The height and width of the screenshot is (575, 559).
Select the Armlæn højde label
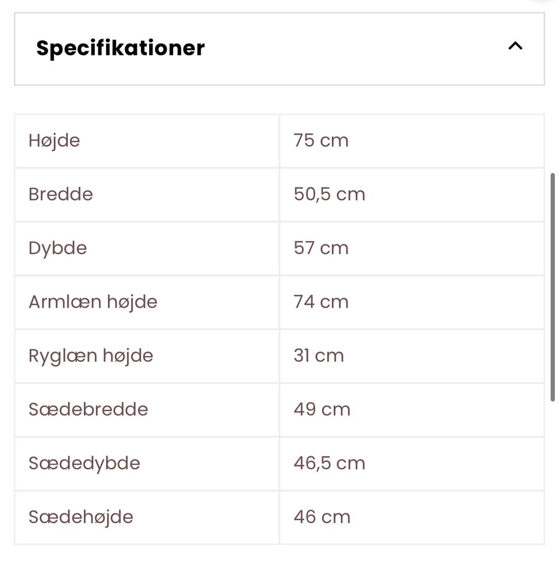[93, 302]
